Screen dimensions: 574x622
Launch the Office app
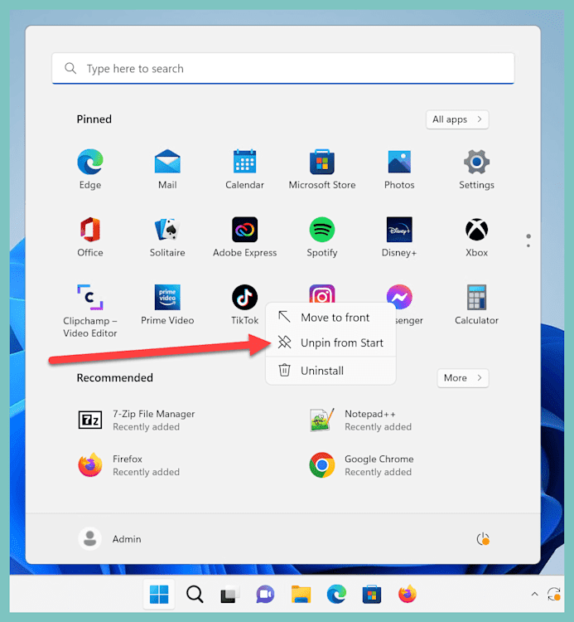point(90,237)
